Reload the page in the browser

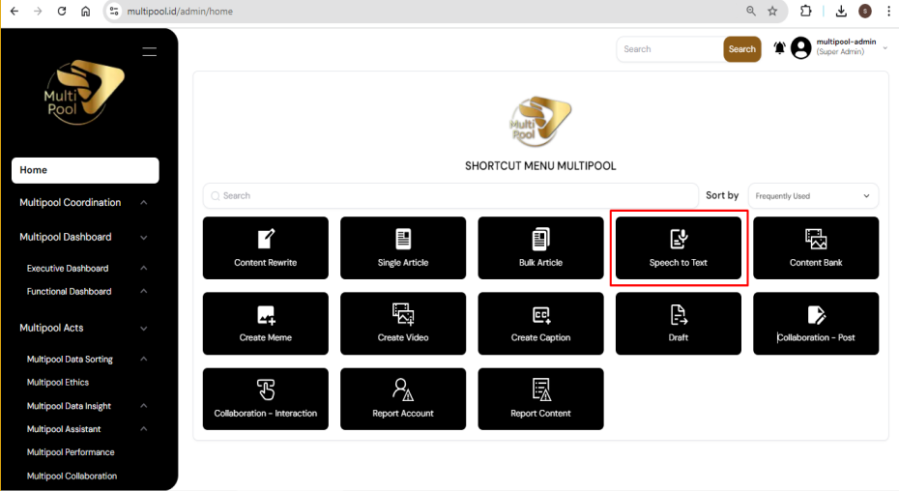point(61,11)
